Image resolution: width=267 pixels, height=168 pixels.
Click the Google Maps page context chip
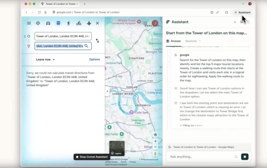tap(209, 147)
